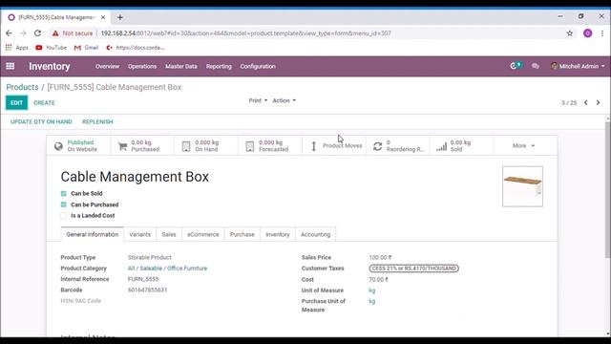The height and width of the screenshot is (344, 611).
Task: Open the Operations menu
Action: click(142, 66)
